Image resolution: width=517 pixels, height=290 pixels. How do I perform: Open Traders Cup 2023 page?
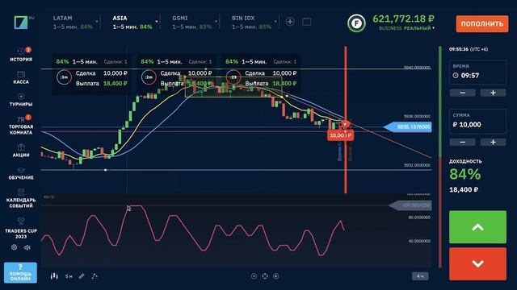21,228
